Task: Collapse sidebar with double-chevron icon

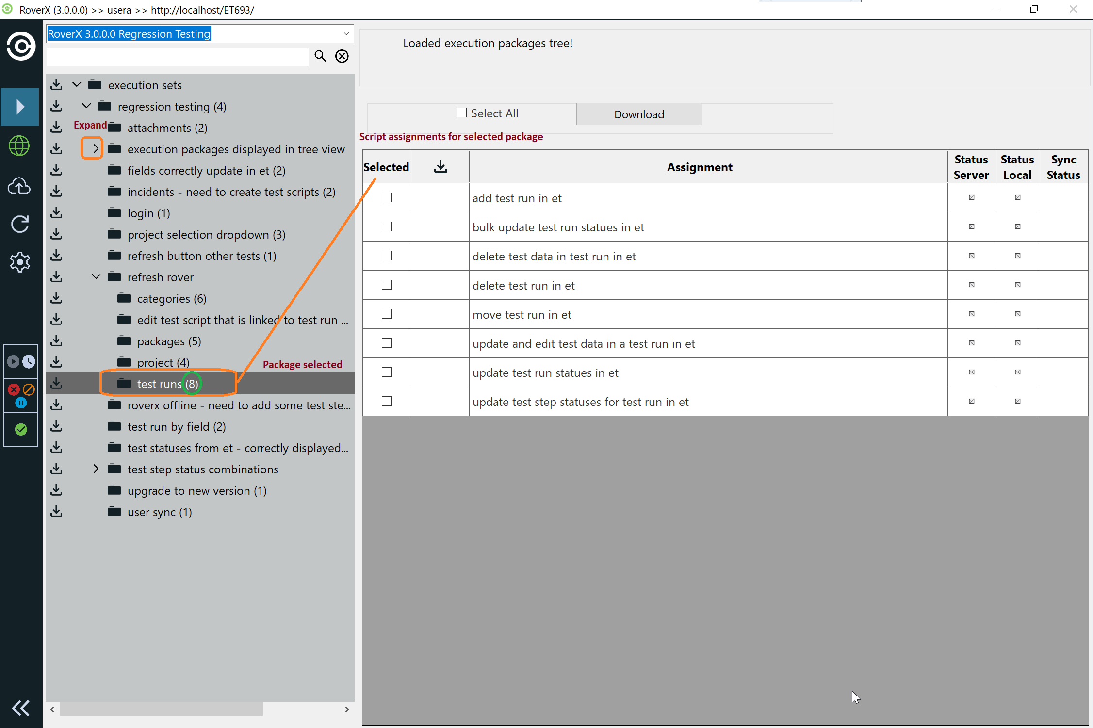Action: (x=20, y=708)
